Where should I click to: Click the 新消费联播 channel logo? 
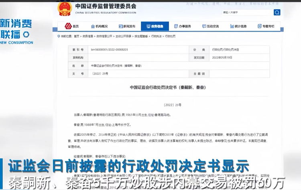[16, 31]
